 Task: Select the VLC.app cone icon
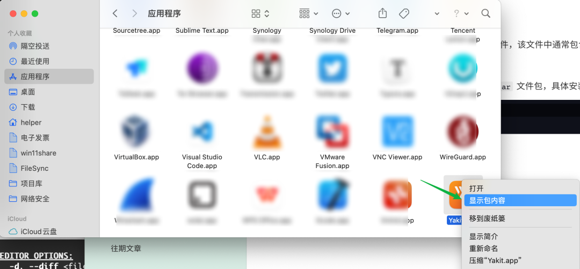(x=267, y=132)
